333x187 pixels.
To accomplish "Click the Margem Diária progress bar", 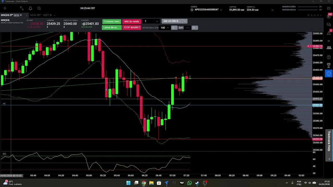I will coord(308,7).
